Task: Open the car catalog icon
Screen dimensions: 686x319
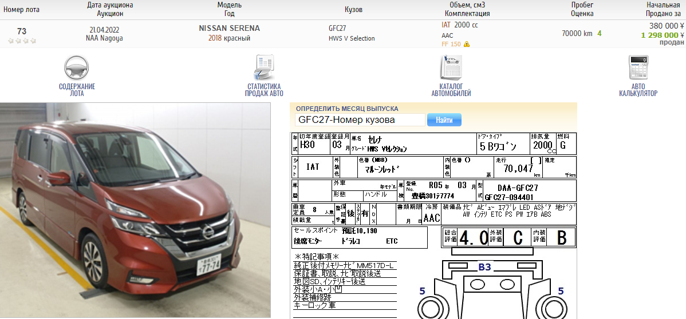Action: click(x=451, y=67)
